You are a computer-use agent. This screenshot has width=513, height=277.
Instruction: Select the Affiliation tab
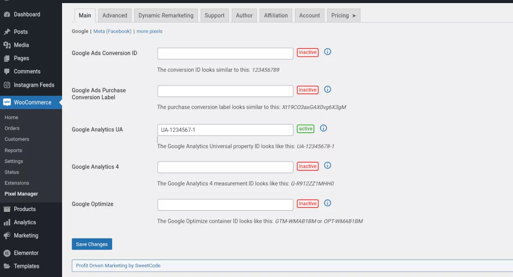[276, 15]
